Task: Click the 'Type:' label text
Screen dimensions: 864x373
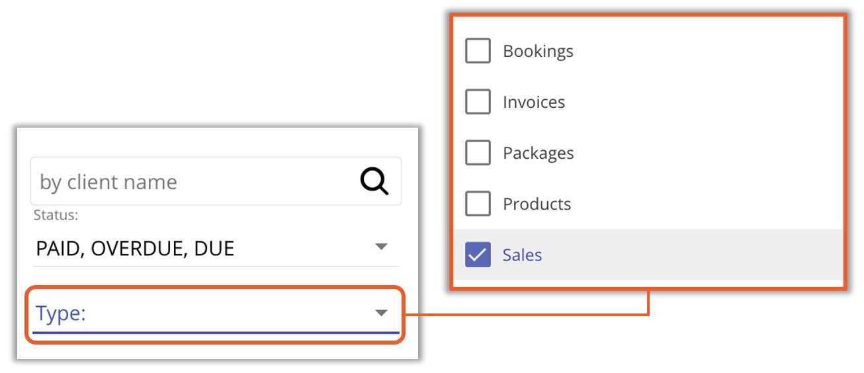Action: point(61,313)
